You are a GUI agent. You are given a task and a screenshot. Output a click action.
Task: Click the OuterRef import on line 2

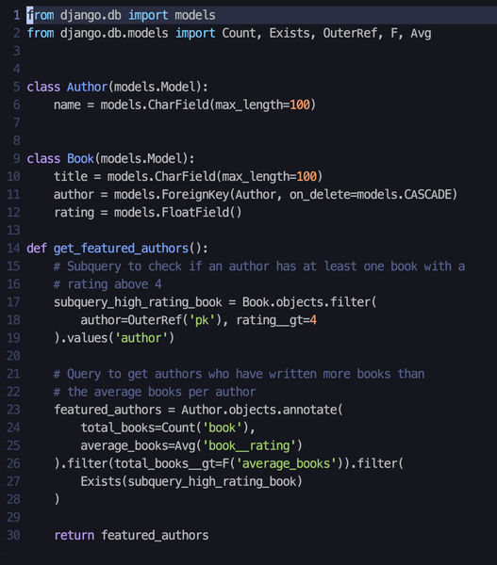tap(349, 33)
